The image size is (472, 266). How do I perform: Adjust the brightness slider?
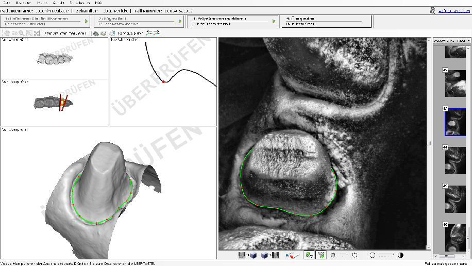[x=344, y=255]
